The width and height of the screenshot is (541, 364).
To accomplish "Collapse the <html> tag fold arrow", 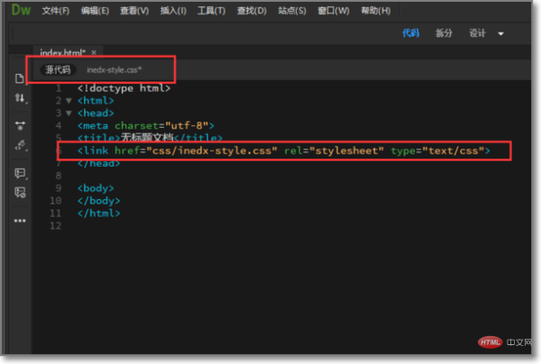I will click(x=69, y=101).
